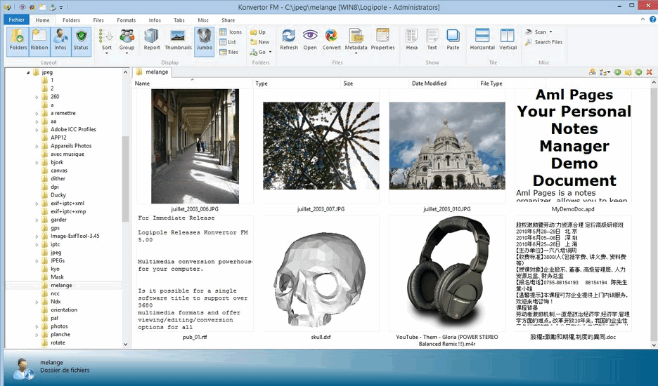
Task: Switch to Thumbnails view
Action: [x=178, y=40]
